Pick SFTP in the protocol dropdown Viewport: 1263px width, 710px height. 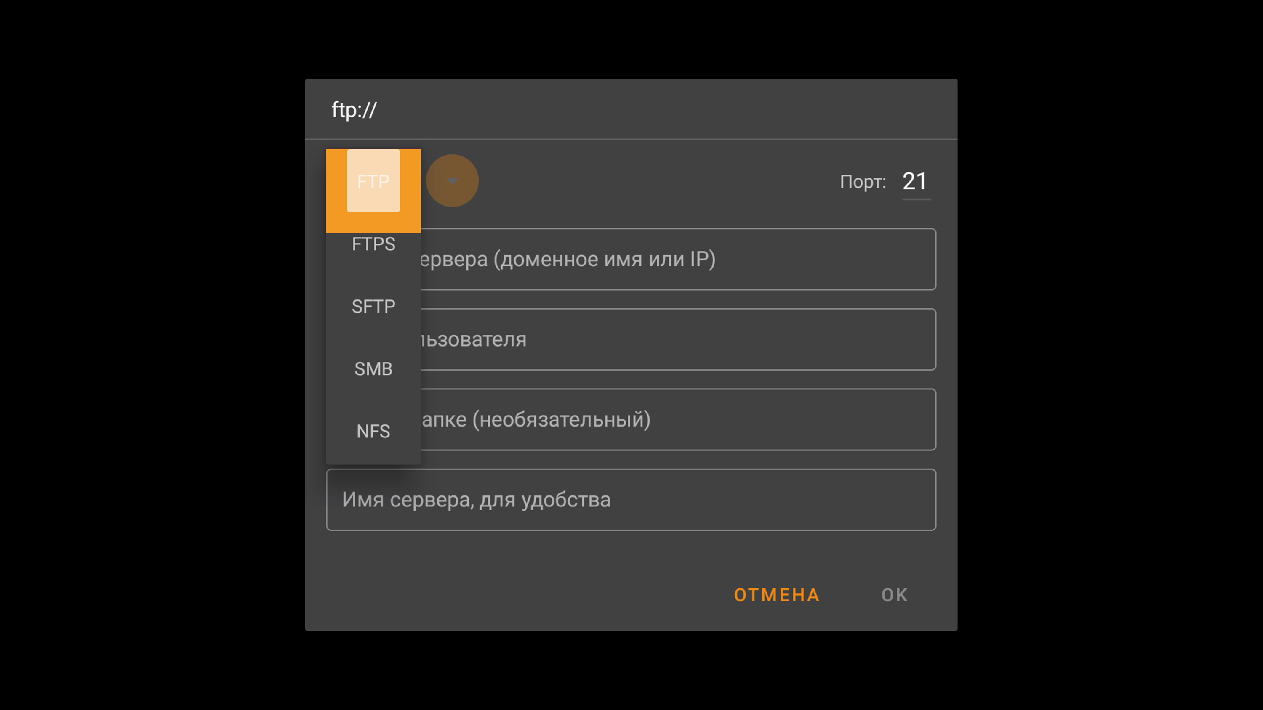click(373, 306)
